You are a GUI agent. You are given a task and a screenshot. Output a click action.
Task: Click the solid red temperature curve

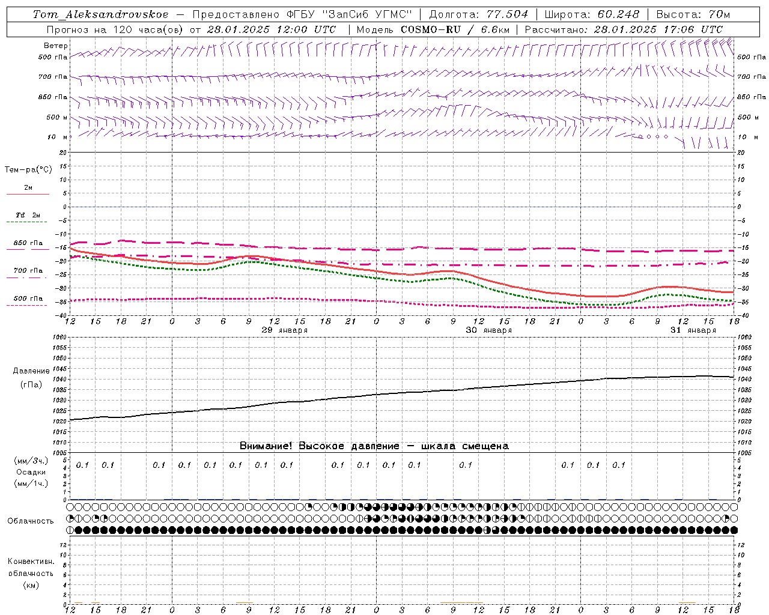click(401, 273)
